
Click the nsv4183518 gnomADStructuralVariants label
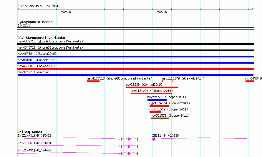[x=120, y=78]
